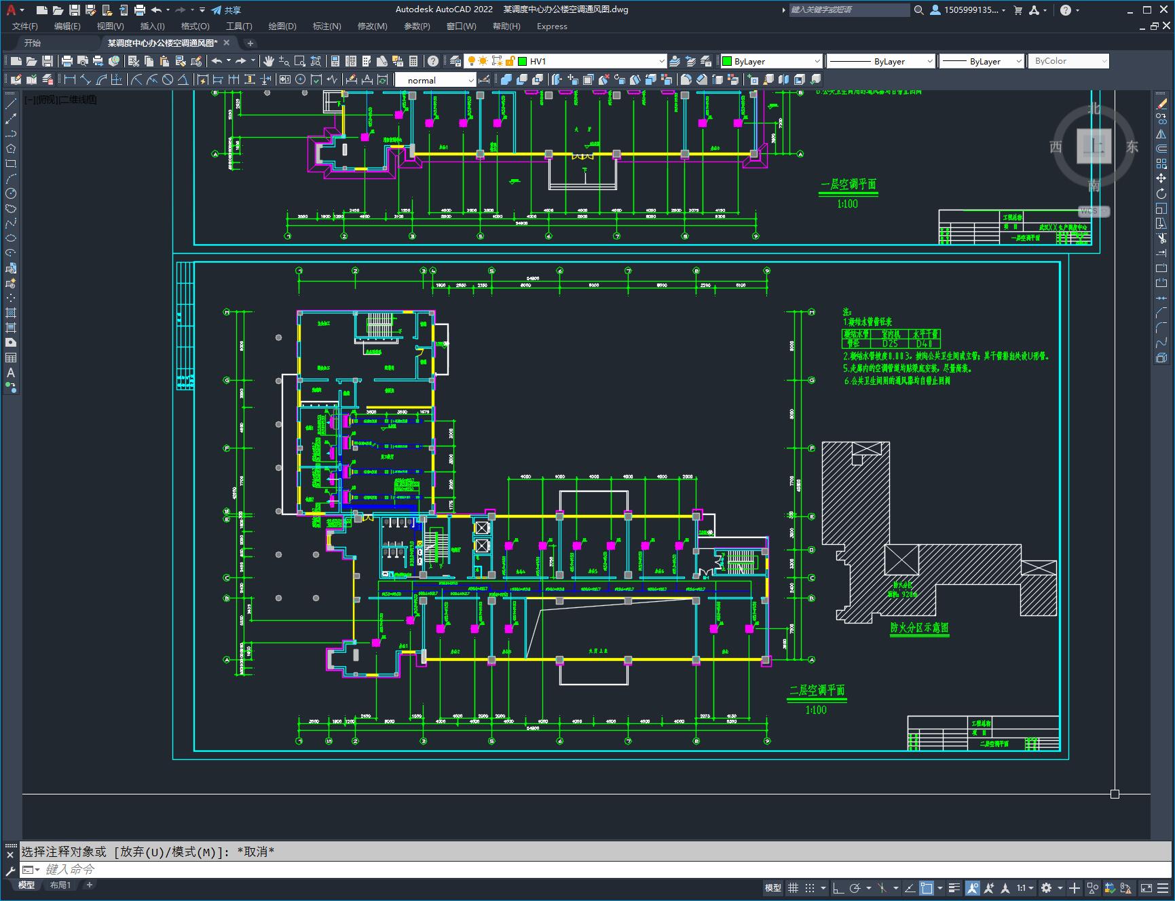Select the Erase tool in the modify toolbar

tap(1161, 104)
